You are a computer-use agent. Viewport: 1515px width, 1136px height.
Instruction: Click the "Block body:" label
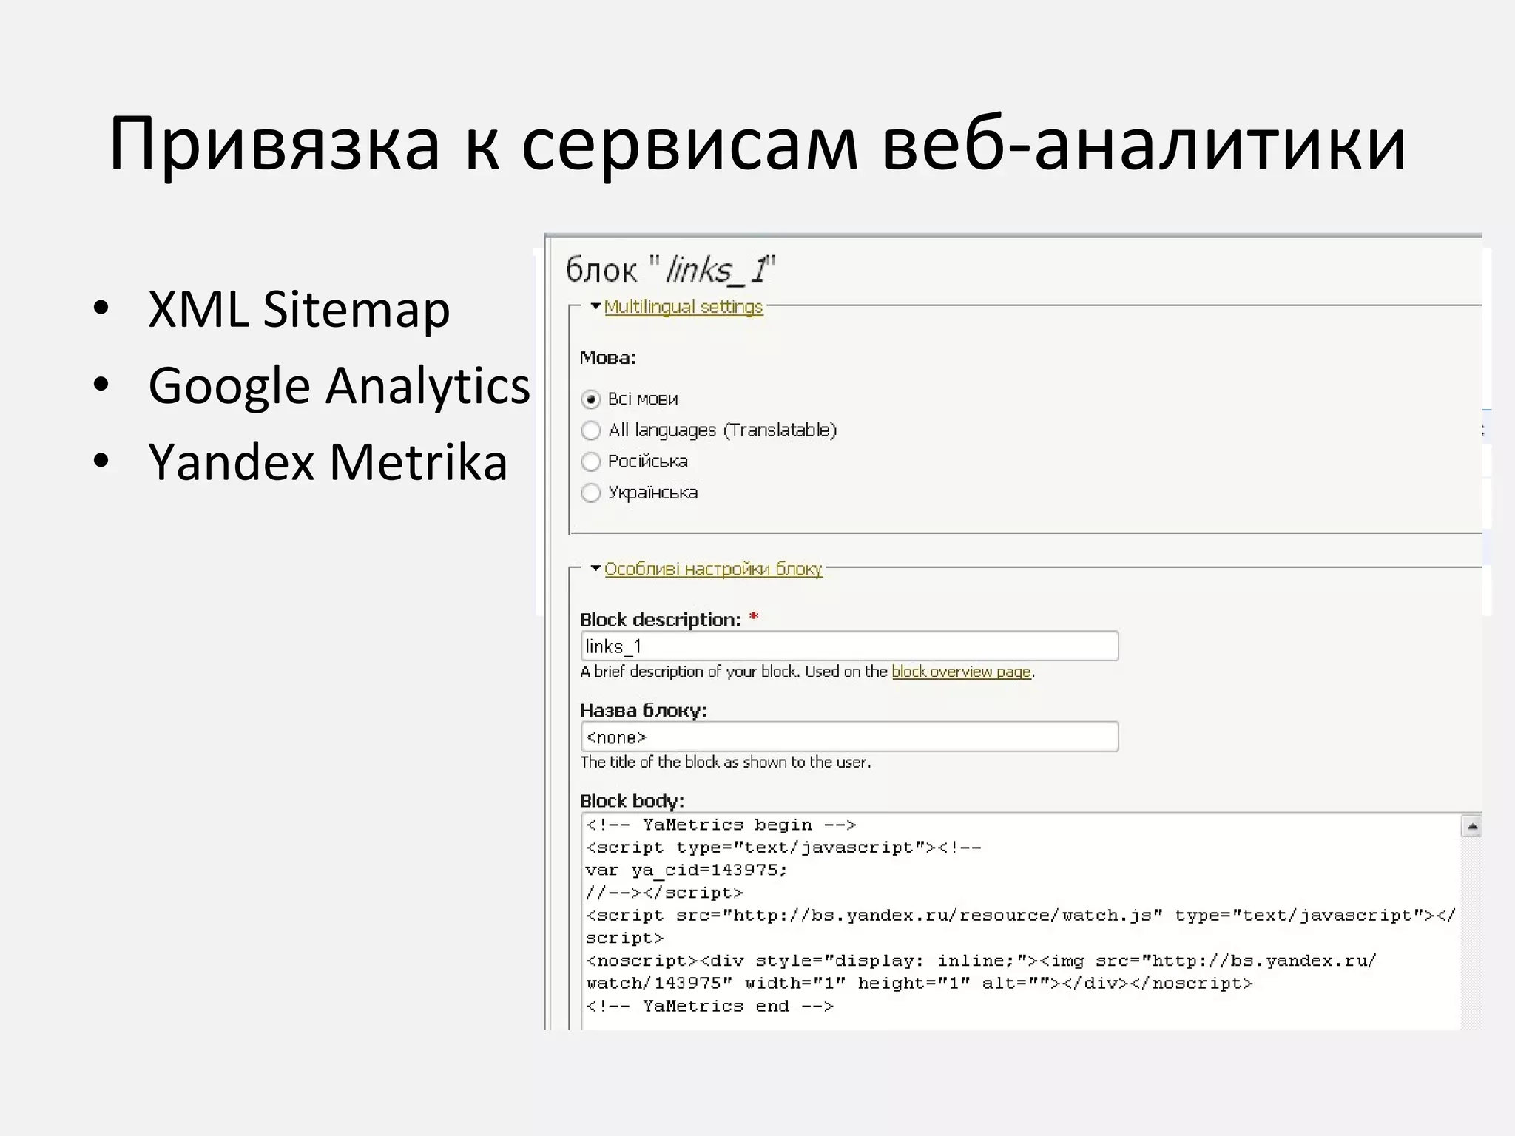632,801
